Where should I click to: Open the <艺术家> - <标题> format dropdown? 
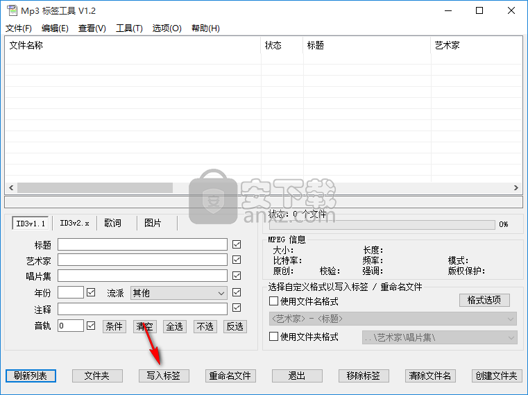coord(393,319)
